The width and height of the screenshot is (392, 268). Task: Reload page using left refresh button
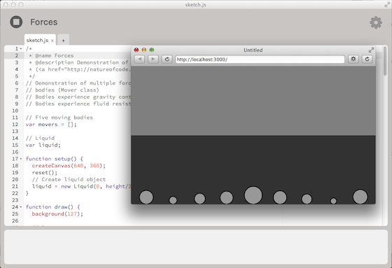[x=167, y=59]
